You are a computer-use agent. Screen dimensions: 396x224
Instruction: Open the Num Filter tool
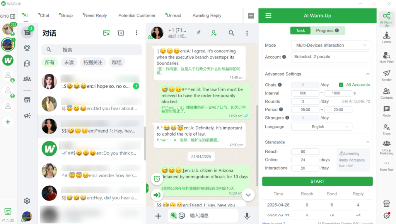pyautogui.click(x=386, y=57)
